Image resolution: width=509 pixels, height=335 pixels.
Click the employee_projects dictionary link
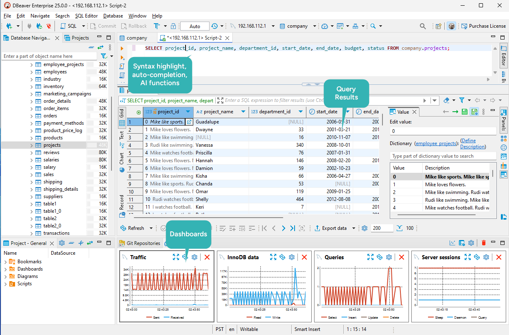click(436, 143)
